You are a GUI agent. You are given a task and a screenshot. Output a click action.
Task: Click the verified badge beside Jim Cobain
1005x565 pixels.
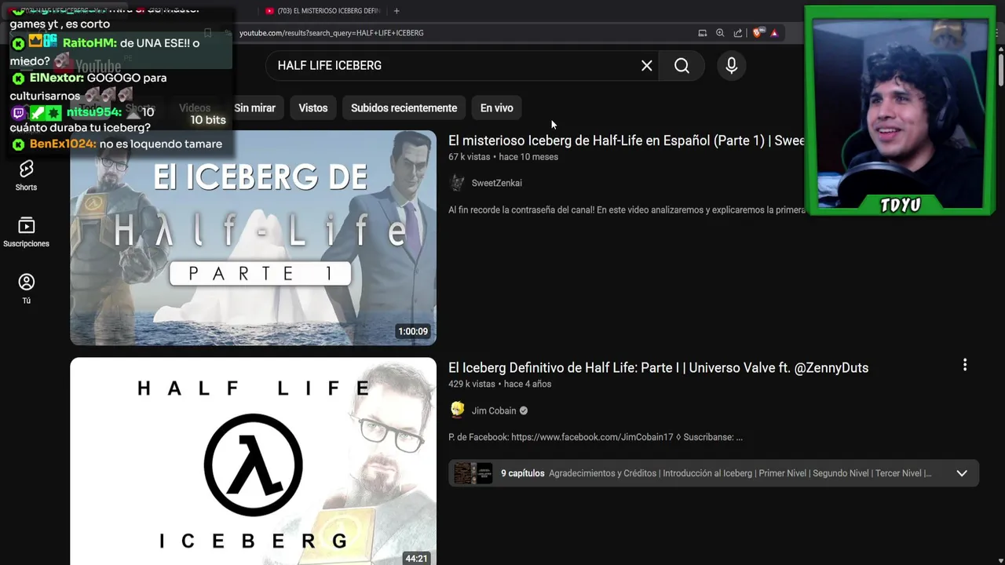tap(524, 410)
